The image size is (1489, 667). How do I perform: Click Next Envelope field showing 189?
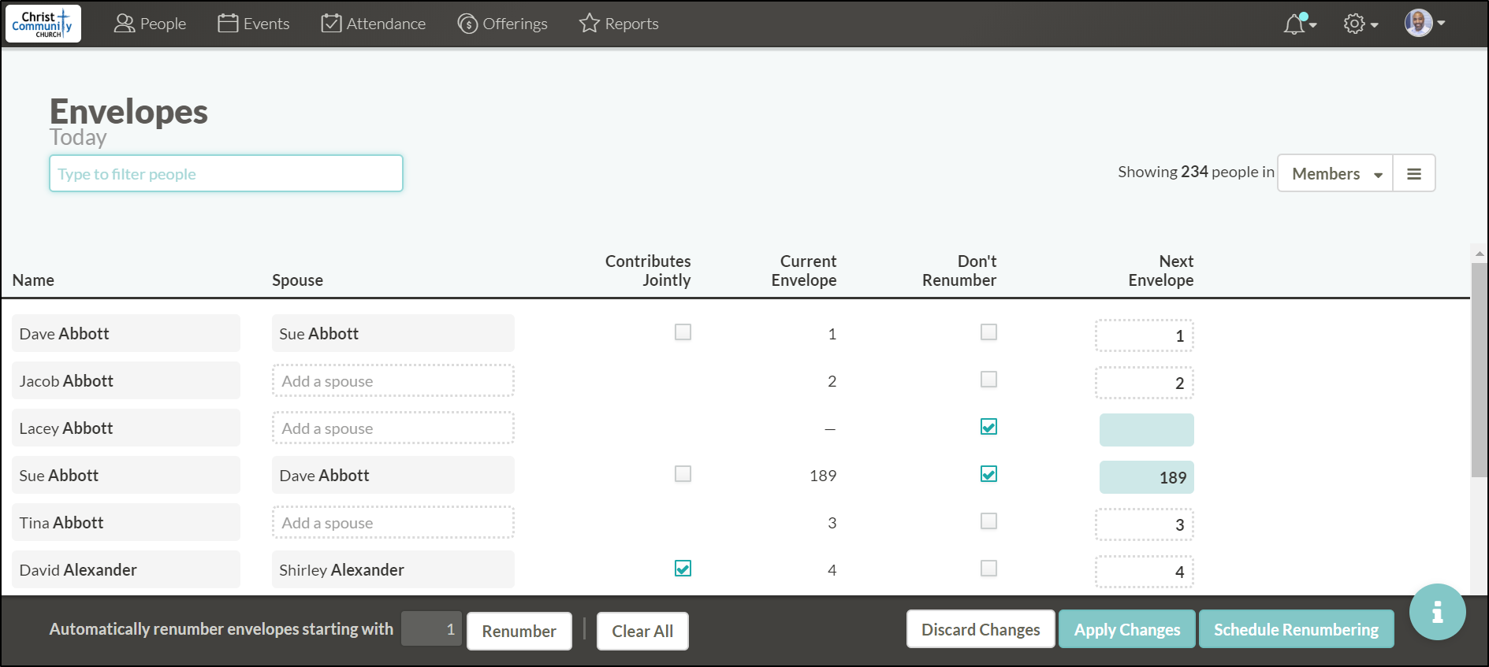click(x=1147, y=477)
